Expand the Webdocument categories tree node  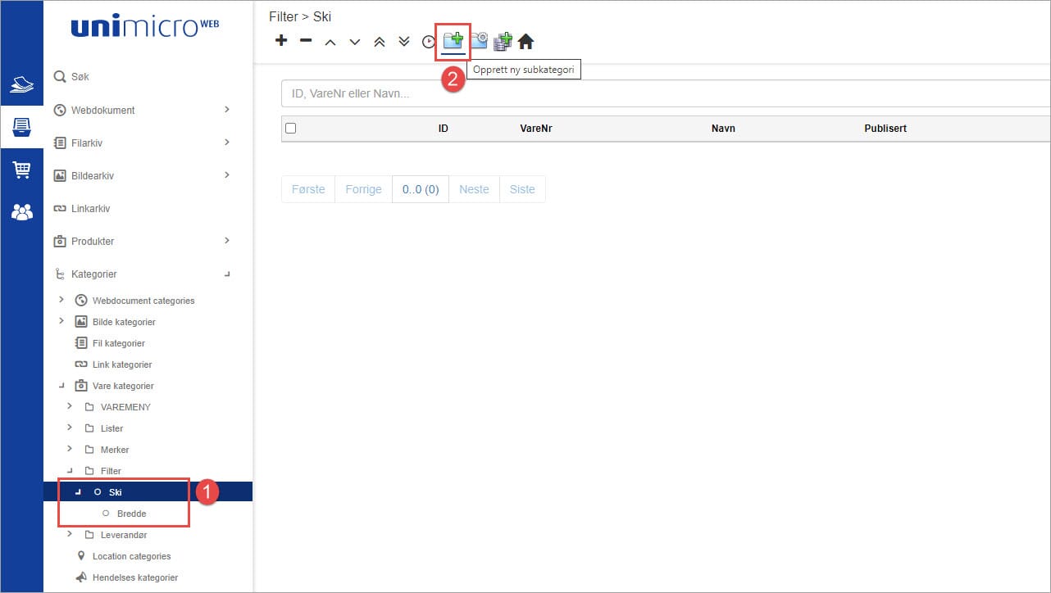61,300
